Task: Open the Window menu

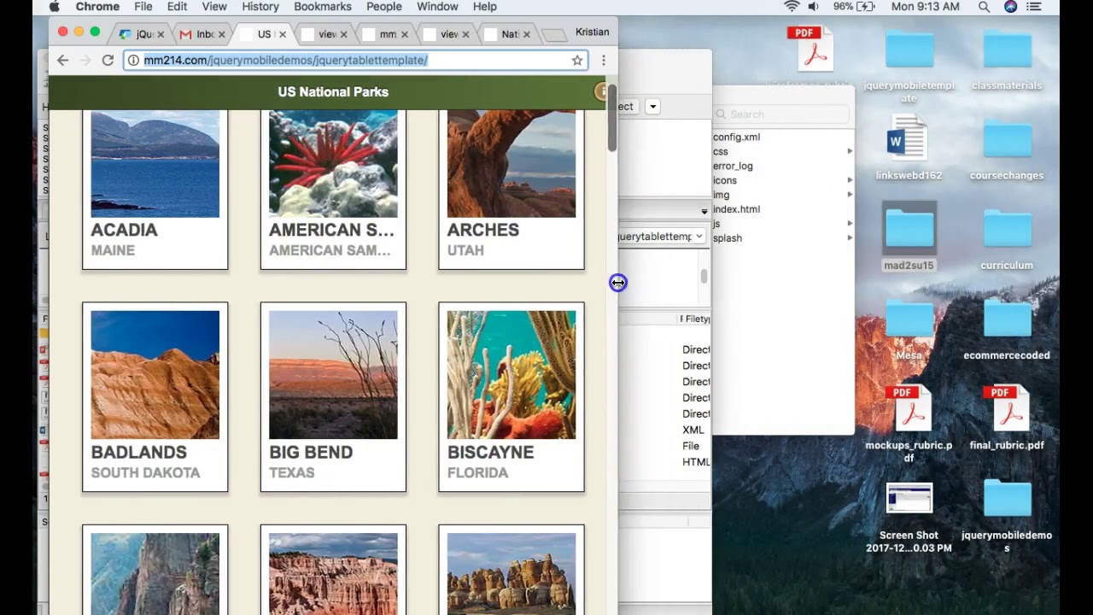Action: click(x=437, y=7)
